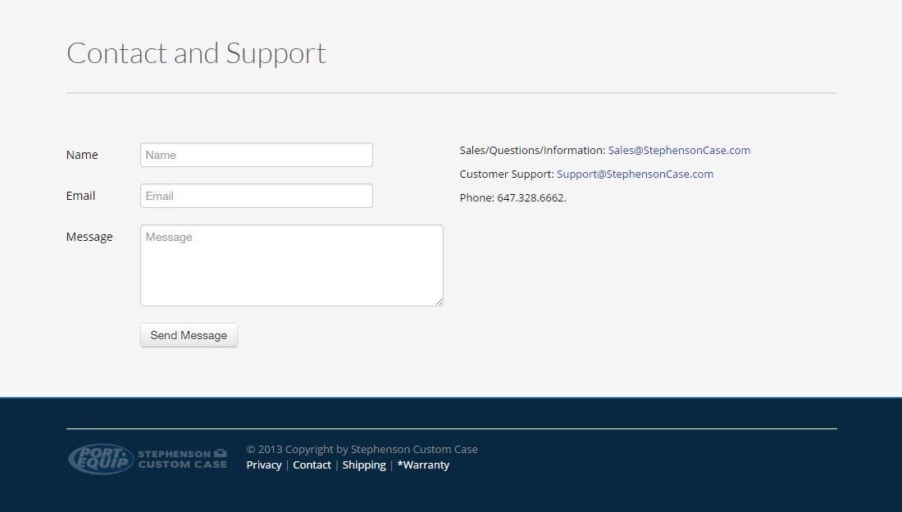Click the message box resize handle
902x512 pixels.
[x=440, y=301]
